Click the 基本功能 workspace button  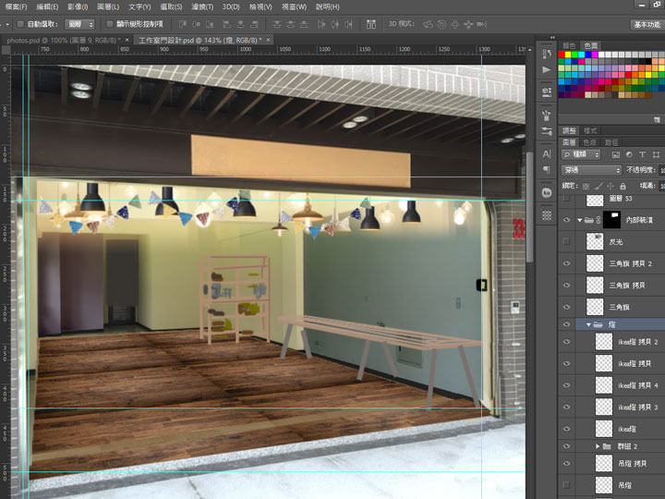click(x=646, y=25)
